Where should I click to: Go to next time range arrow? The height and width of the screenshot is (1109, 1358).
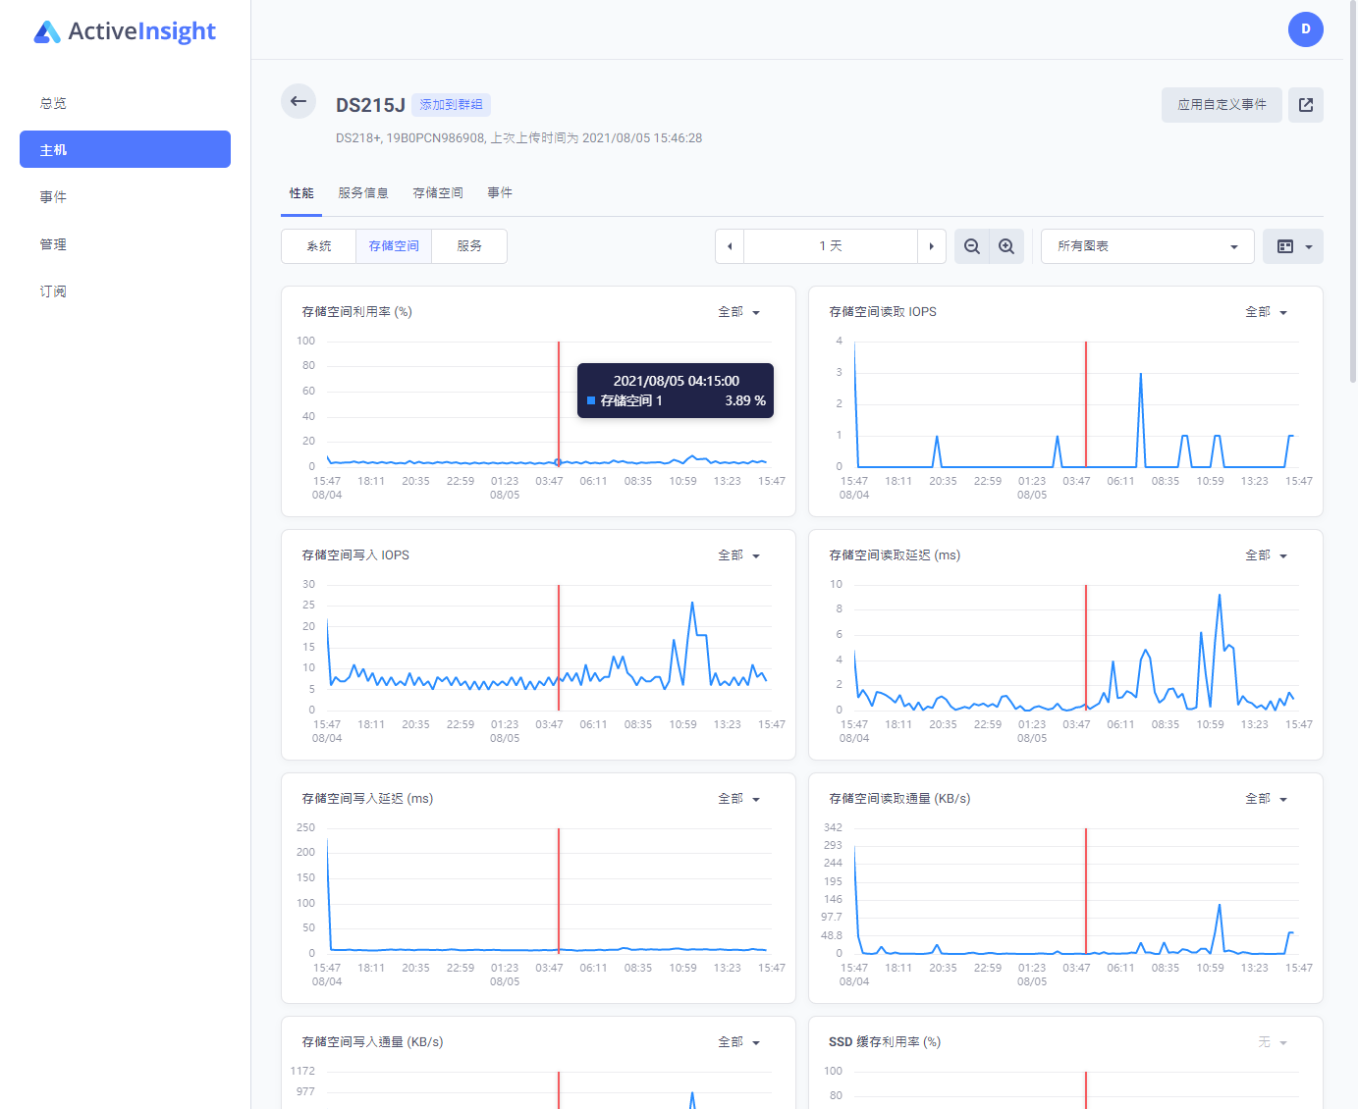(931, 246)
